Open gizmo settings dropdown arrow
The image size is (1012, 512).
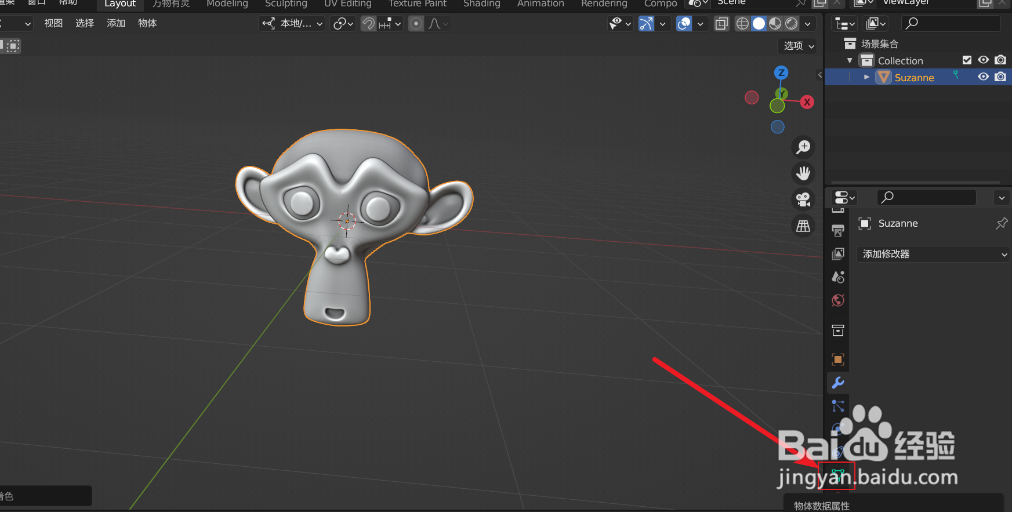(662, 24)
